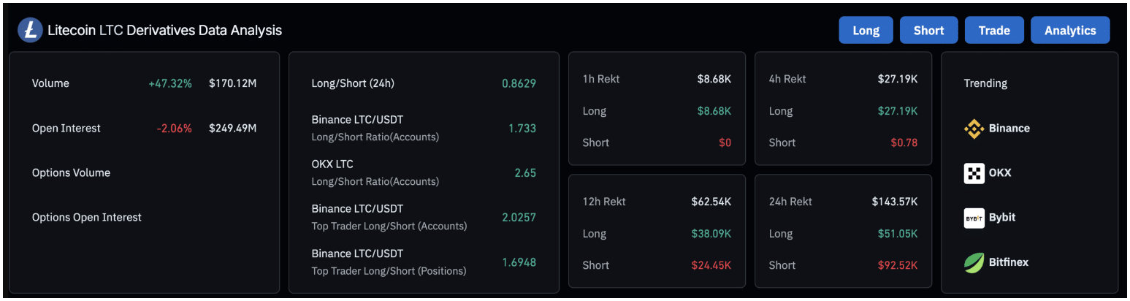Select the Trade button
Image resolution: width=1130 pixels, height=301 pixels.
(994, 30)
